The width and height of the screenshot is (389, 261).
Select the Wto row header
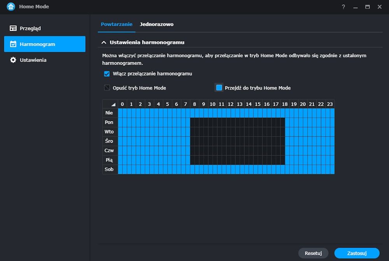tap(110, 132)
